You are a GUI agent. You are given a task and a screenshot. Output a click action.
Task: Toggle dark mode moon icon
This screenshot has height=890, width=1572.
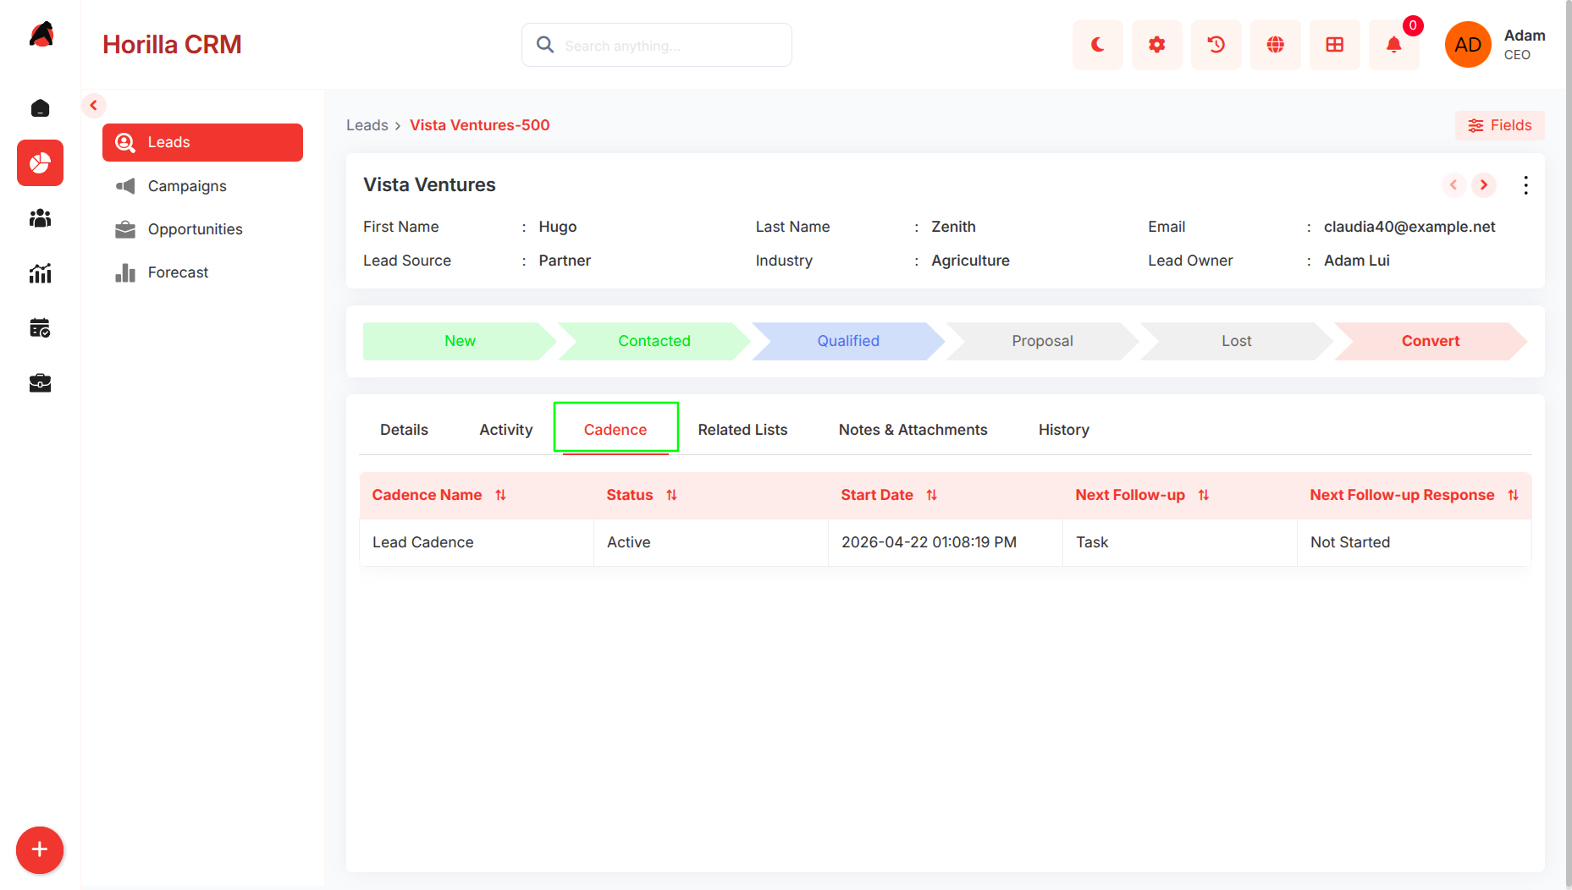tap(1098, 45)
